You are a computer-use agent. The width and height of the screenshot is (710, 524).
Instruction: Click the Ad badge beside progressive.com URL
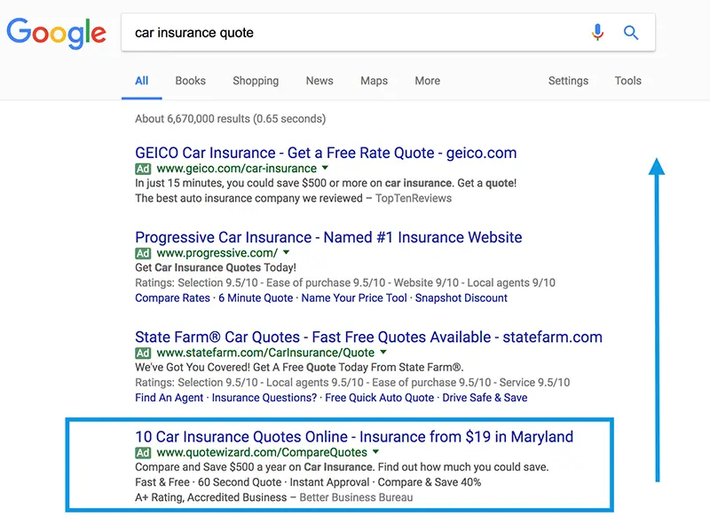click(143, 253)
